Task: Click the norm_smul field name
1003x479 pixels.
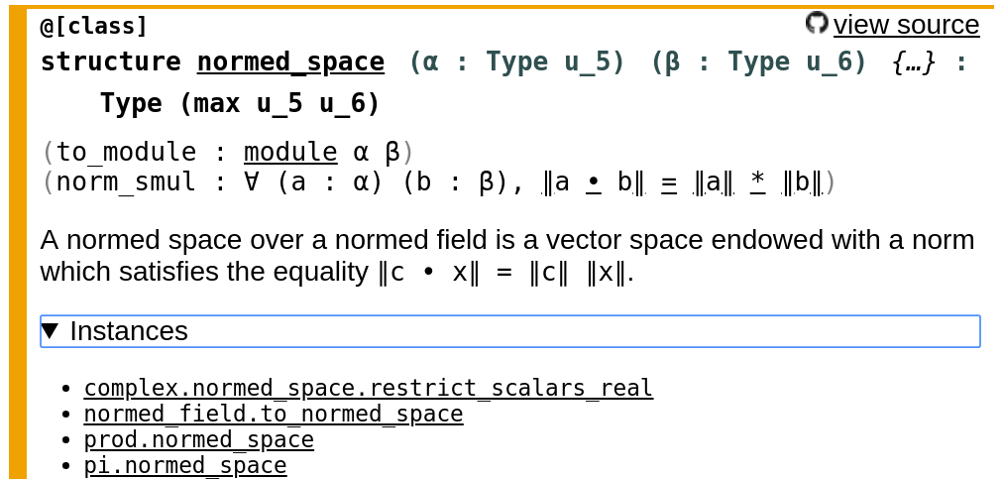Action: click(127, 183)
